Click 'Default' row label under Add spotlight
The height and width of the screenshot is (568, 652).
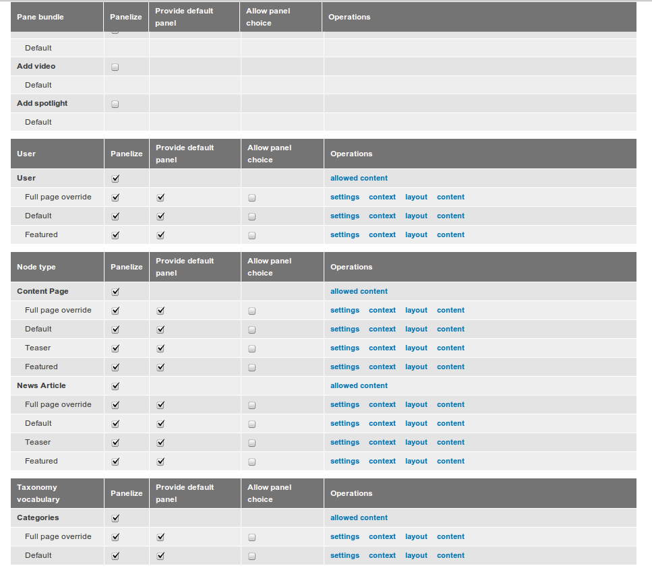[x=38, y=122]
